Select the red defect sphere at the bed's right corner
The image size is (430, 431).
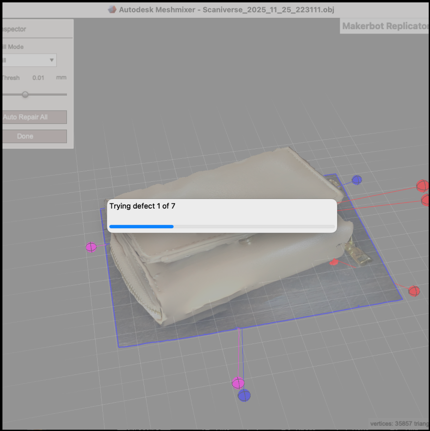point(414,291)
